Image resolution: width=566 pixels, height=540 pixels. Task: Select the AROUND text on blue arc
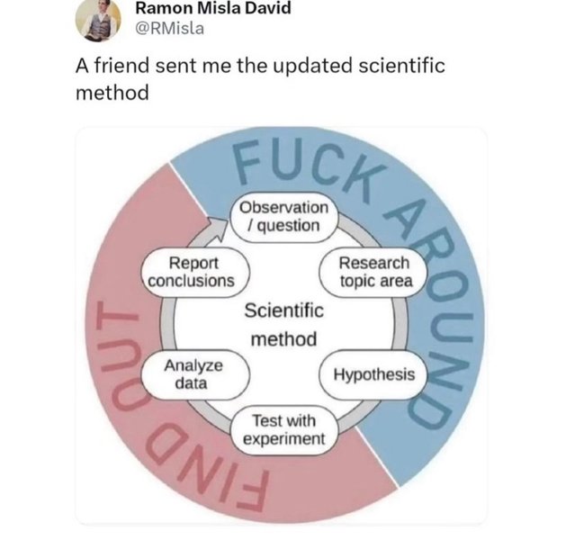[x=421, y=306]
